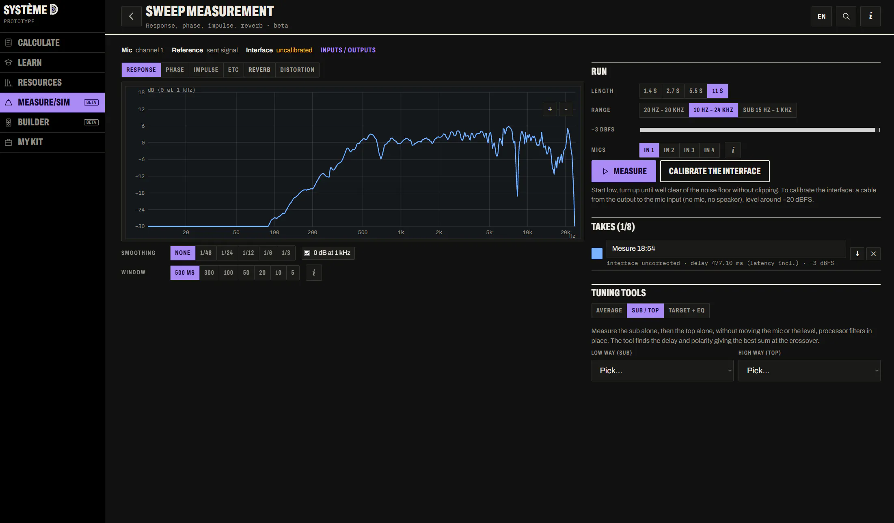Adjust the −3 dBFS level slider
The width and height of the screenshot is (894, 523).
click(760, 130)
